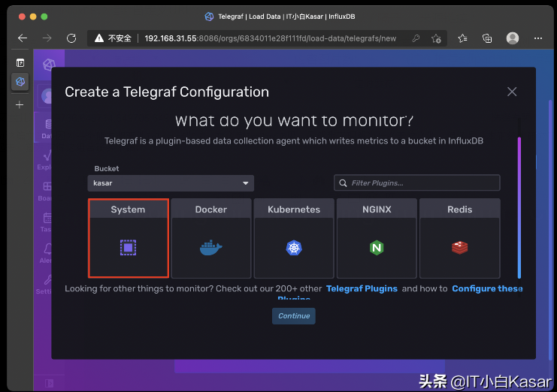Viewport: 557px width, 392px height.
Task: Open the Settings section in sidebar
Action: point(44,285)
